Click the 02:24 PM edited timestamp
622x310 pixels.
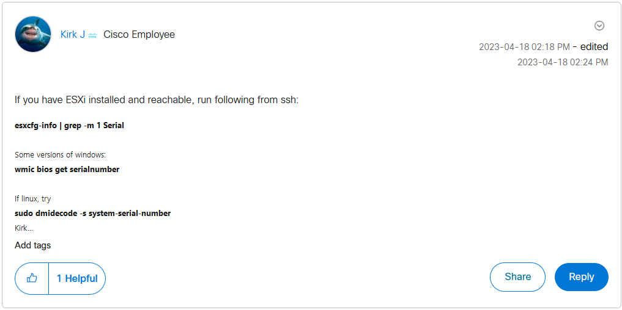point(563,62)
